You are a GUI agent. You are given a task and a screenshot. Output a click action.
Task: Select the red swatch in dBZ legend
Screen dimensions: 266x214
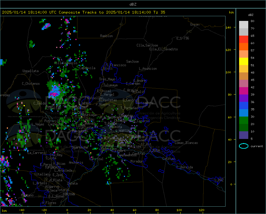244,39
